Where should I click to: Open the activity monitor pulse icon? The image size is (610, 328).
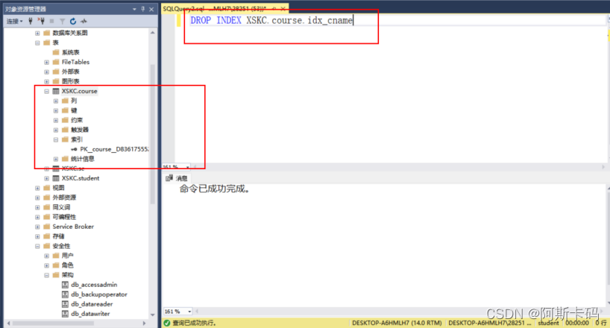coord(84,21)
